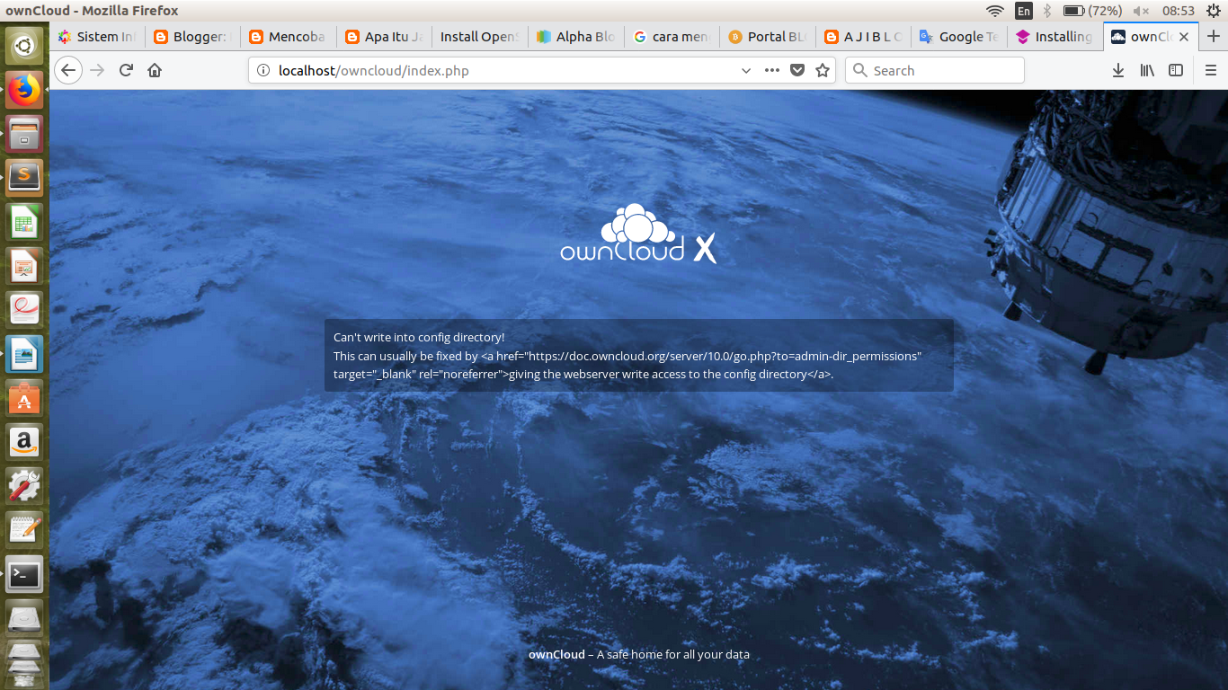Toggle Firefox sidebar view
Screen dimensions: 1228x690
pos(1176,70)
